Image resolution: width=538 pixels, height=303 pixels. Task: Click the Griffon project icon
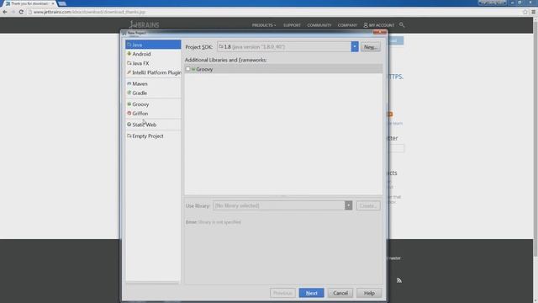[x=129, y=113]
